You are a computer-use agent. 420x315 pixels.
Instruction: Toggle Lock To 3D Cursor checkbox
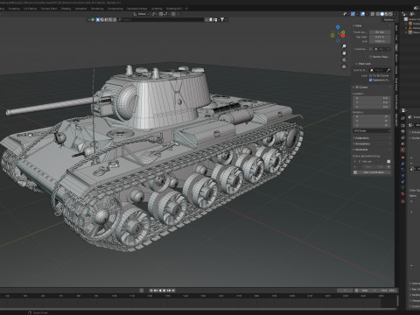point(371,75)
